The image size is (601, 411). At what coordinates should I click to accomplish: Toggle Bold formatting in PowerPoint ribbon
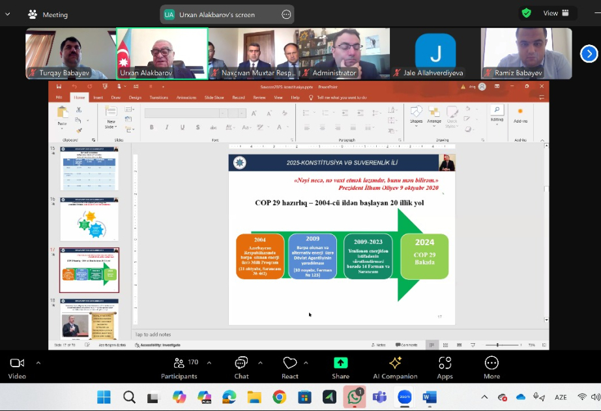click(x=152, y=127)
